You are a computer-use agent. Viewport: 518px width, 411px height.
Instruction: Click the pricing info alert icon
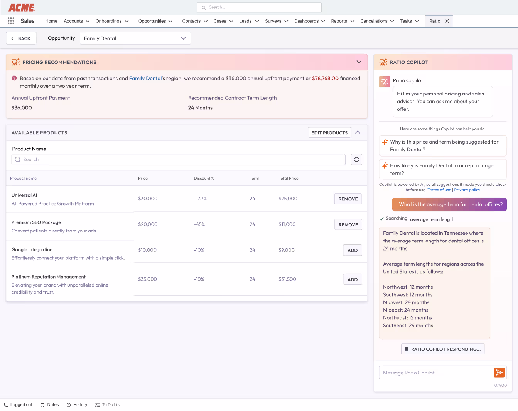[x=14, y=78]
